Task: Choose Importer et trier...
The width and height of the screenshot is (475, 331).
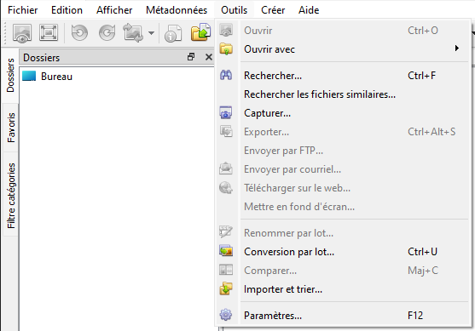Action: (343, 289)
